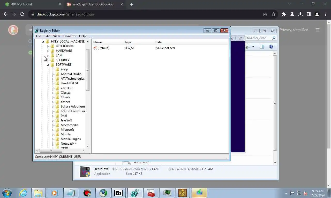Open Explorer help question mark

tap(271, 47)
